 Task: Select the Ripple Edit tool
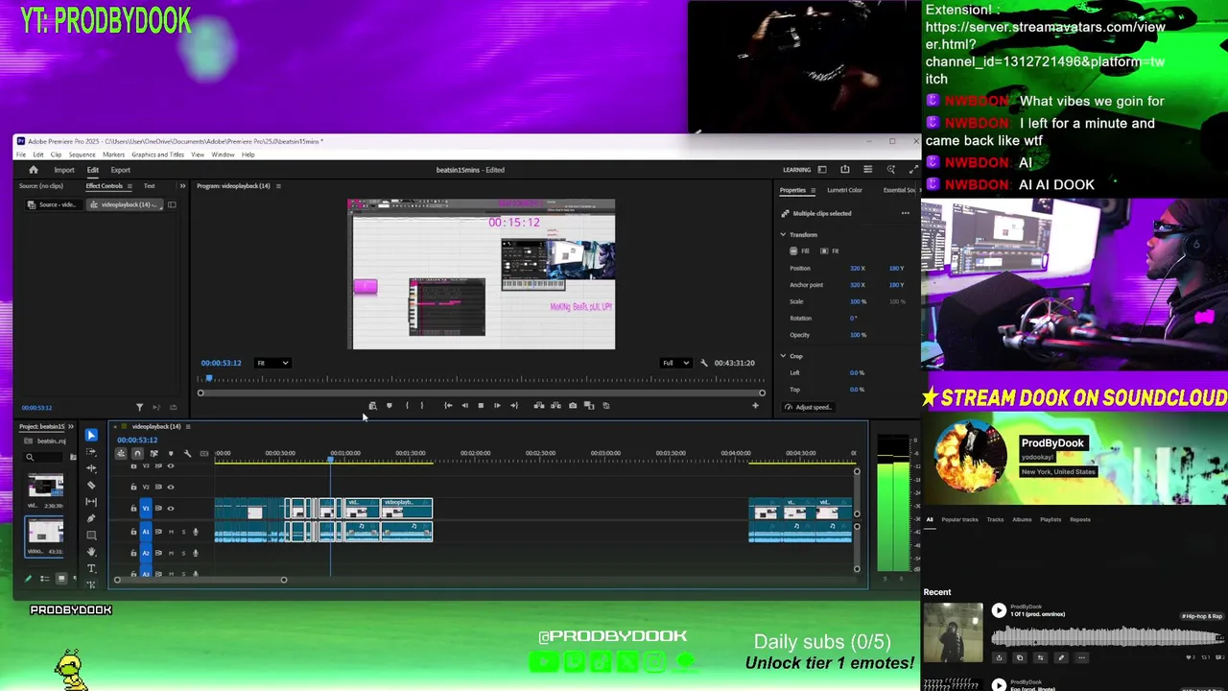91,468
